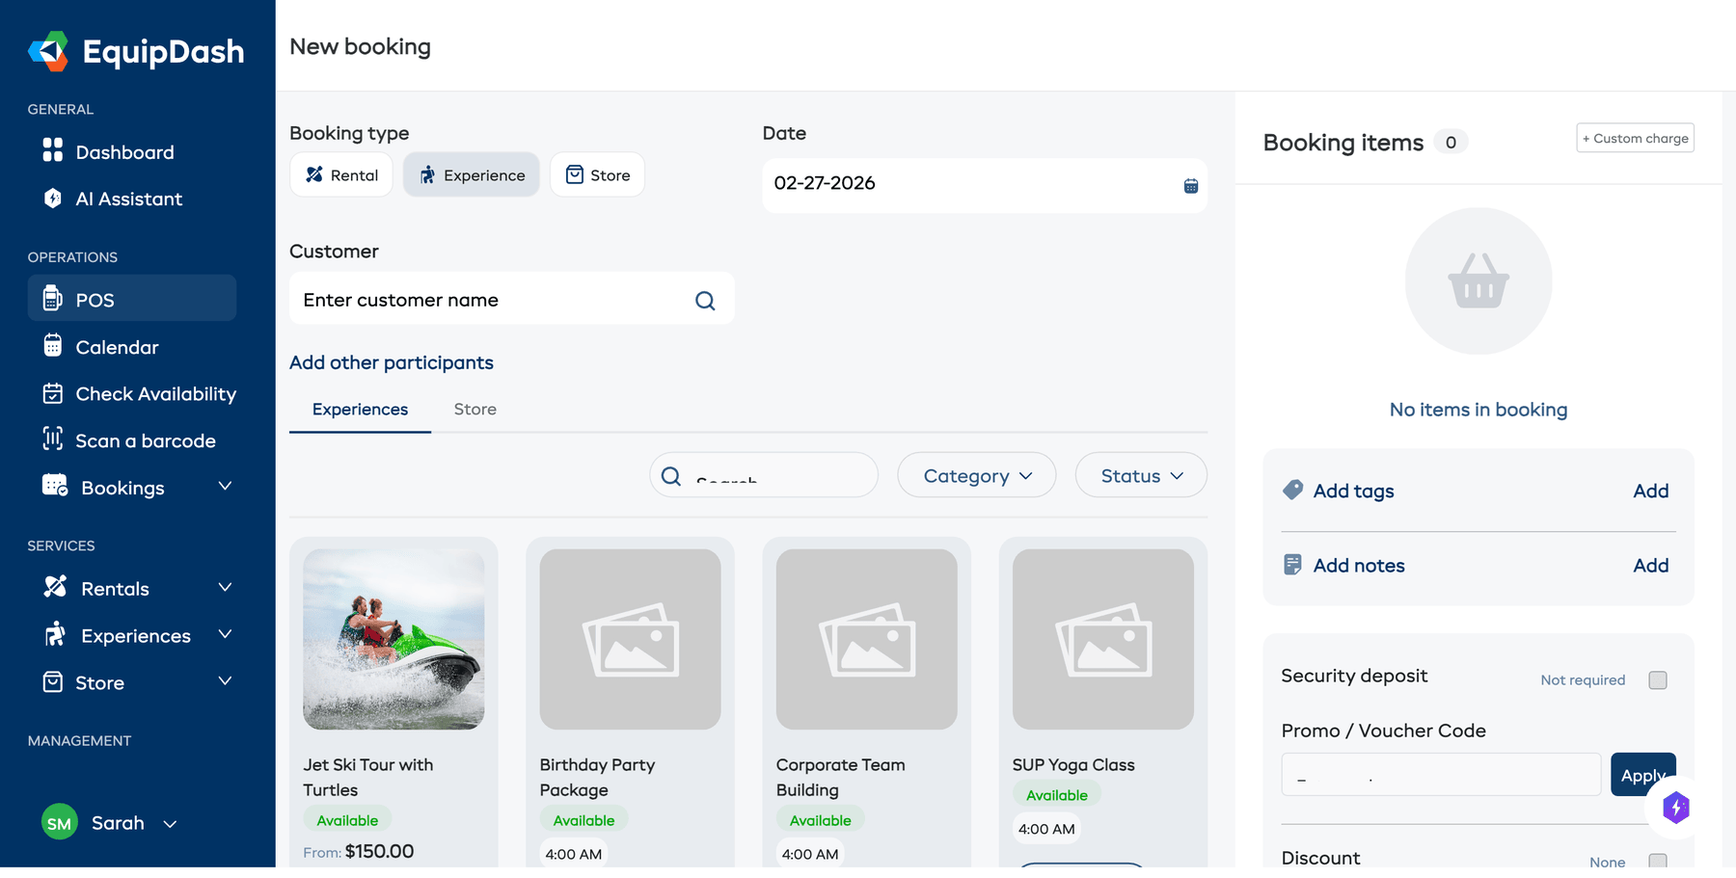Expand the Bookings sidebar menu
This screenshot has height=878, width=1736.
[226, 487]
